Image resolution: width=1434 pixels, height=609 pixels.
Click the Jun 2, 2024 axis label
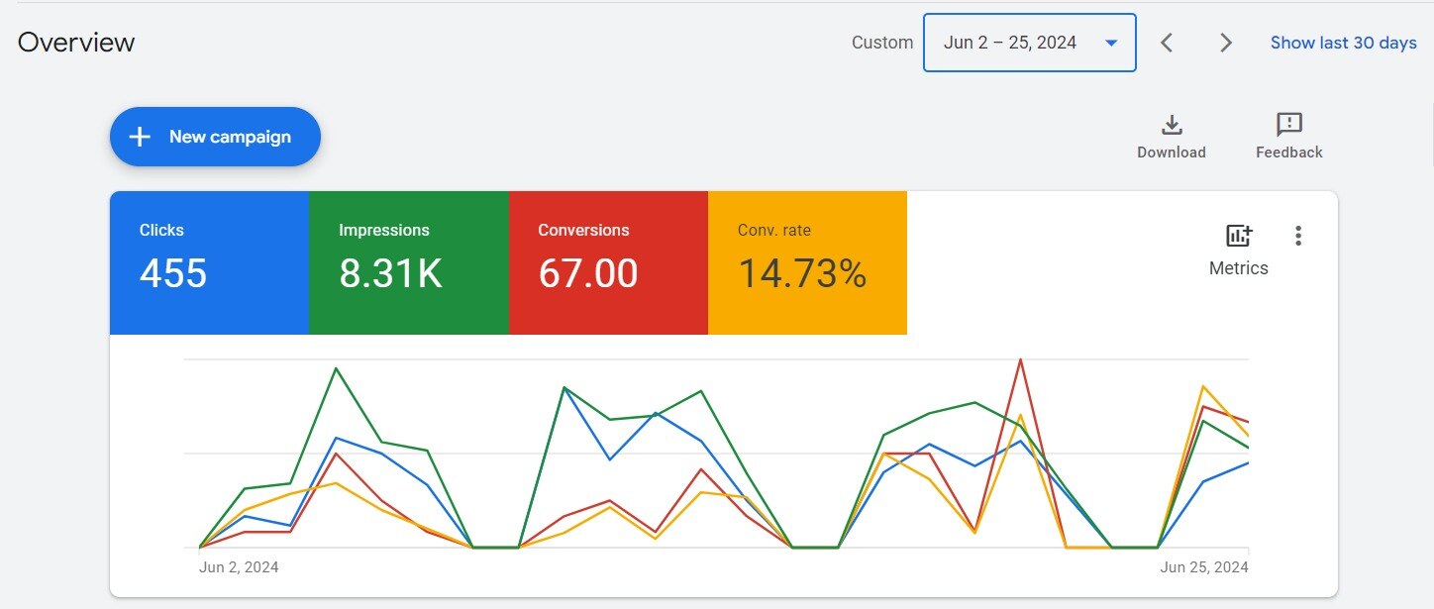239,567
